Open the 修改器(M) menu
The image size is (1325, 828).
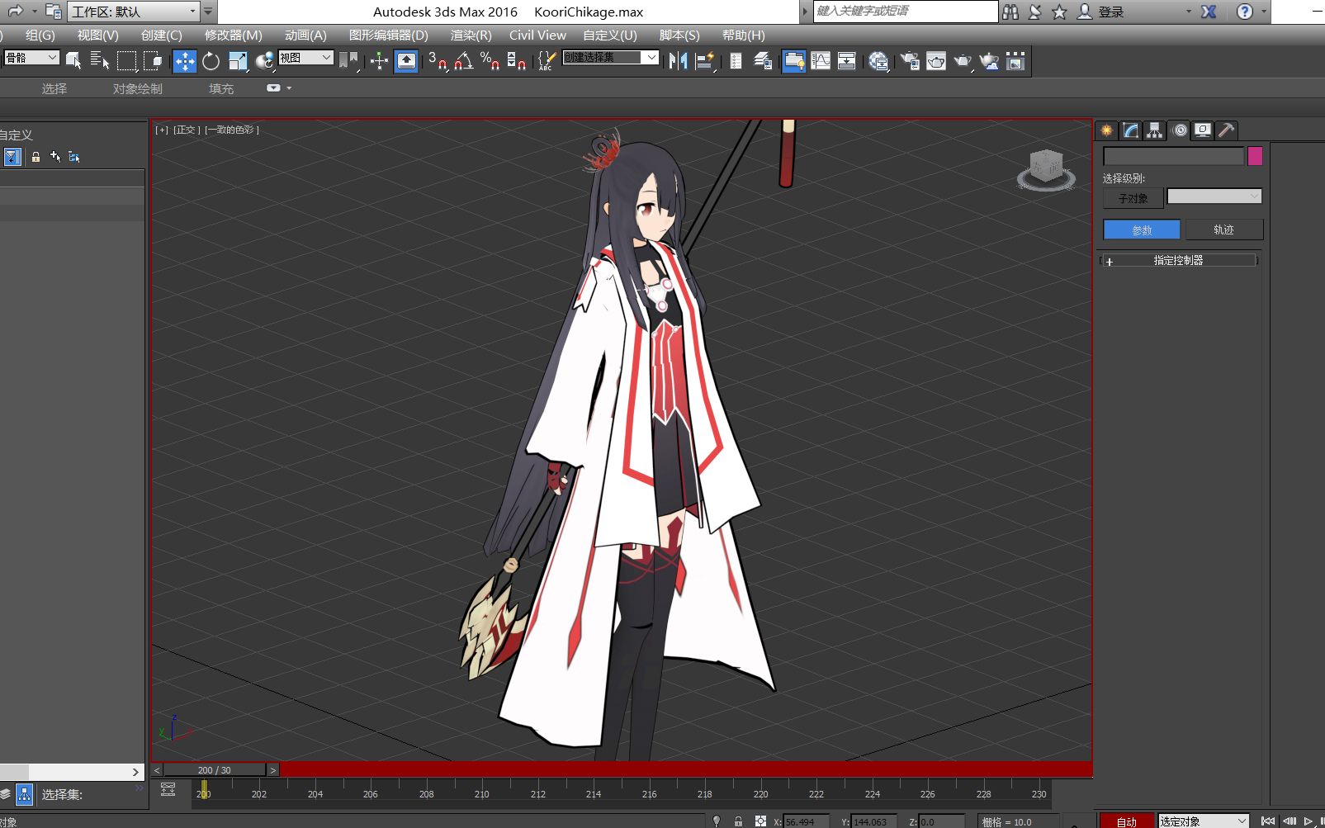pos(233,35)
